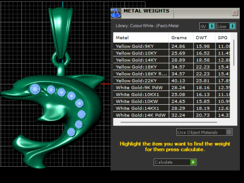Viewport: 244px width, 183px height.
Task: Click the 40.13 grams value
Action: [178, 81]
